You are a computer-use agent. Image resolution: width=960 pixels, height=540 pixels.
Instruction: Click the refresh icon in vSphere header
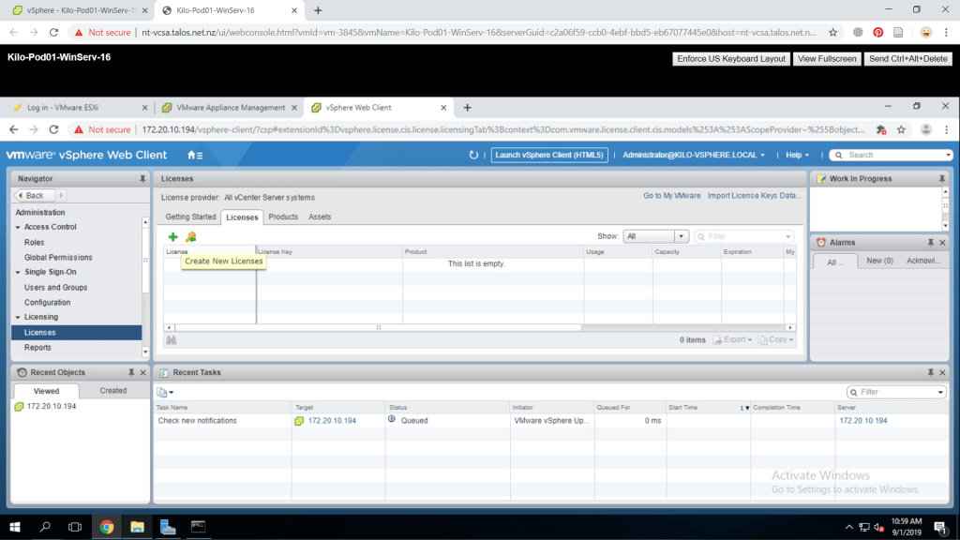(x=473, y=155)
